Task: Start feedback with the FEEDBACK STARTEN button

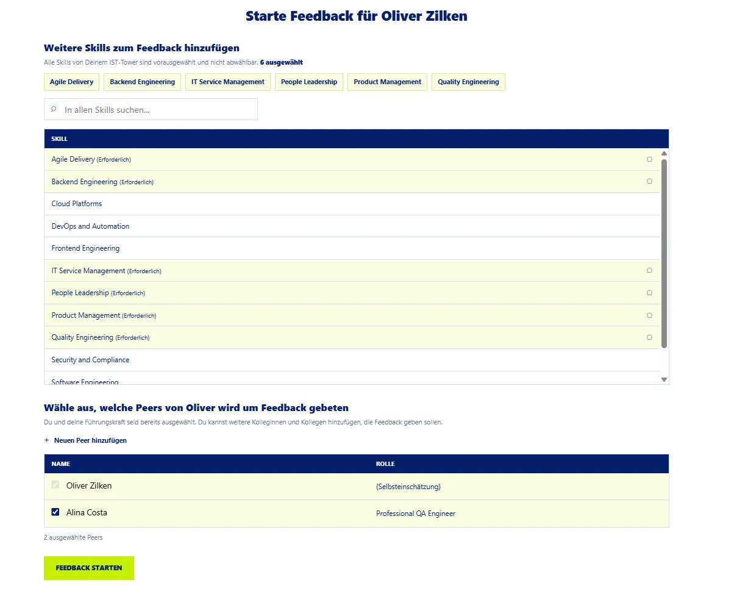Action: [x=89, y=568]
